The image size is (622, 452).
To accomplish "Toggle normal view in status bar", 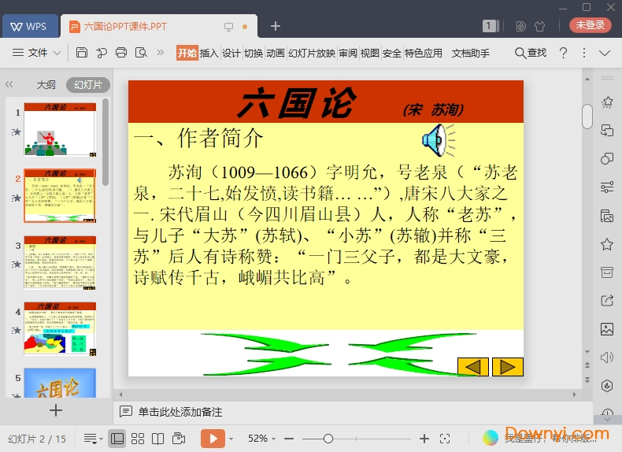I will 117,438.
